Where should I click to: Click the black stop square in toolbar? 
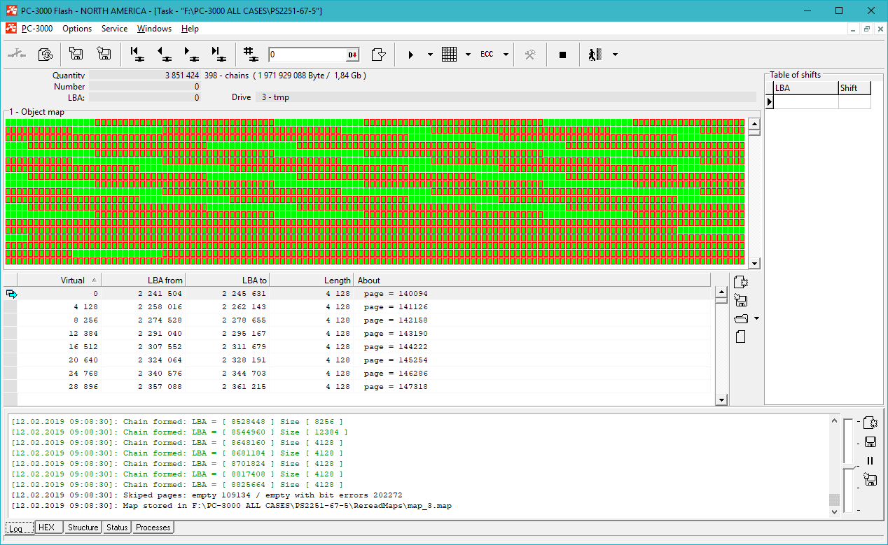(562, 55)
